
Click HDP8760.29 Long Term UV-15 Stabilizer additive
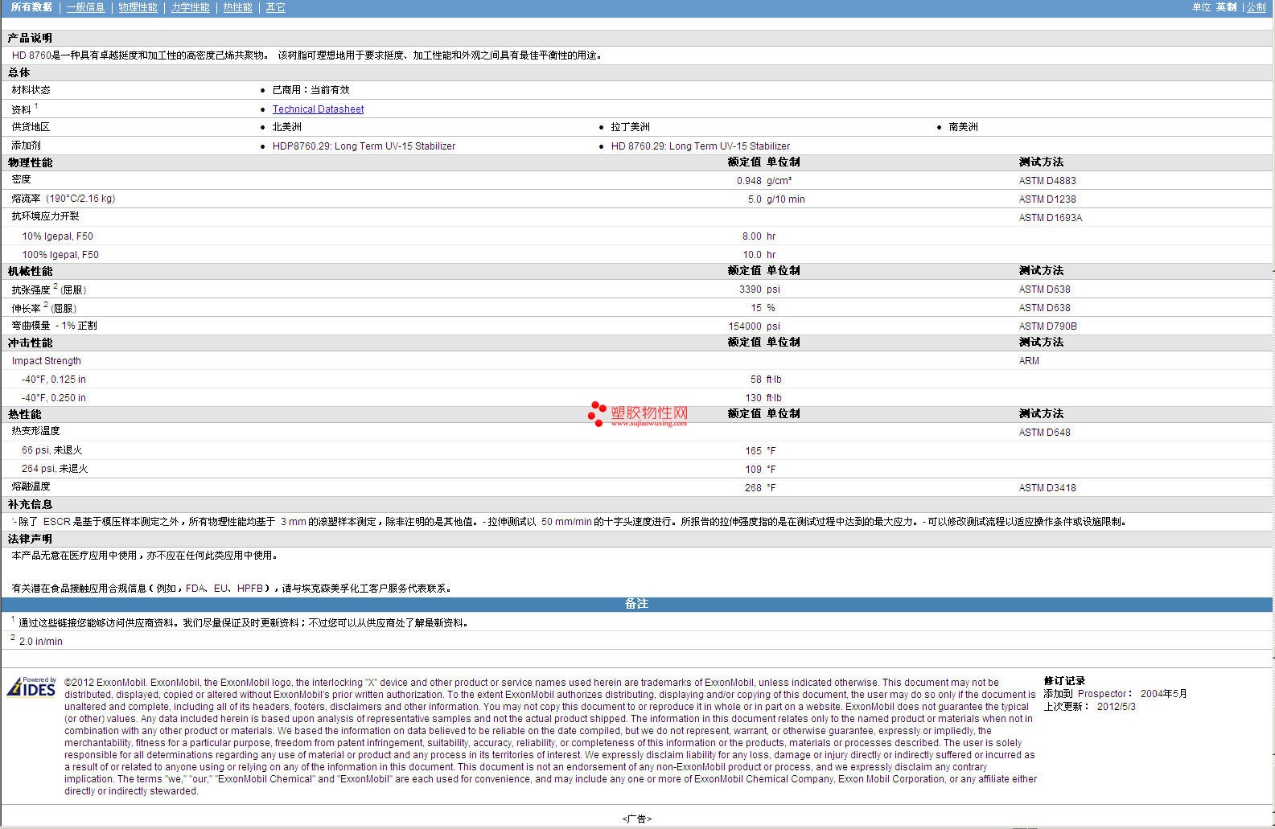(x=364, y=146)
